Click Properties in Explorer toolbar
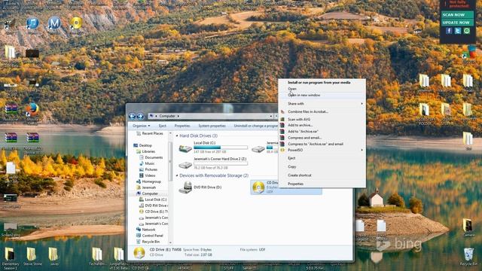482x271 pixels. [x=182, y=126]
